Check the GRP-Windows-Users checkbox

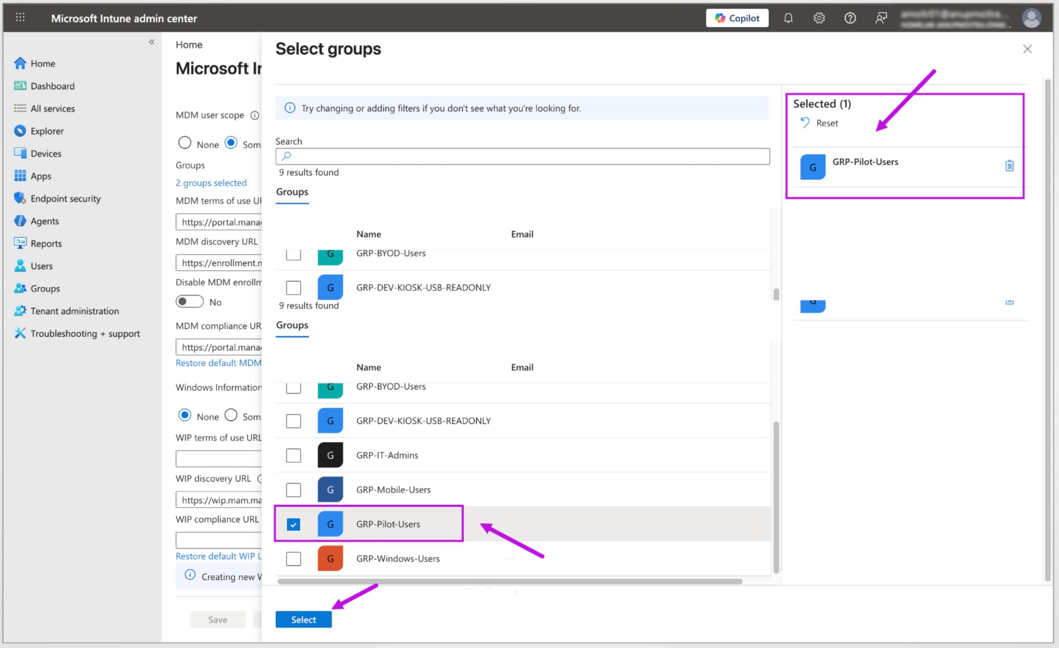(293, 559)
